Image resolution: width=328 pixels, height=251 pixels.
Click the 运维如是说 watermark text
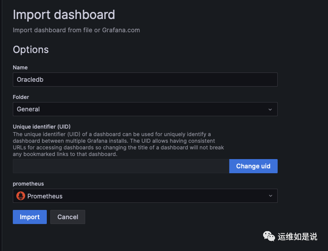[297, 237]
